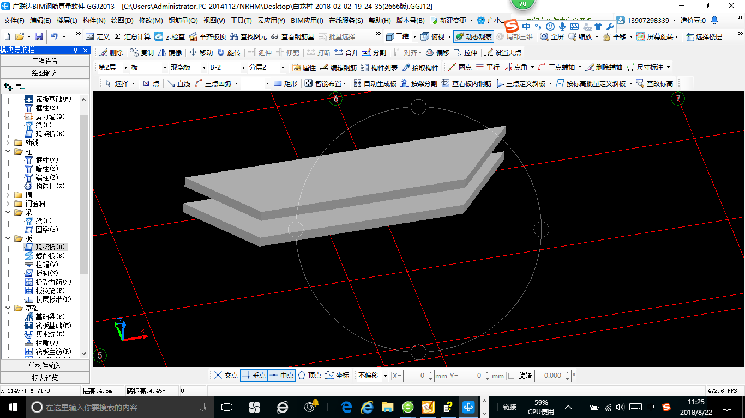Screen dimensions: 745x418
Task: Click the 单构件输入 button
Action: [45, 366]
